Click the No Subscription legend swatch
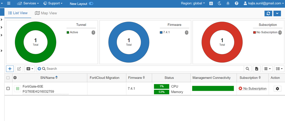 point(254,32)
